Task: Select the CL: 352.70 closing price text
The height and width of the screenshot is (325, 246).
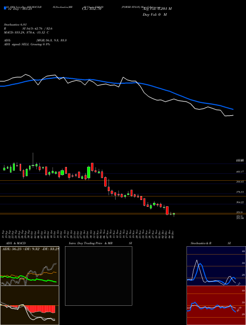Action: pos(92,9)
